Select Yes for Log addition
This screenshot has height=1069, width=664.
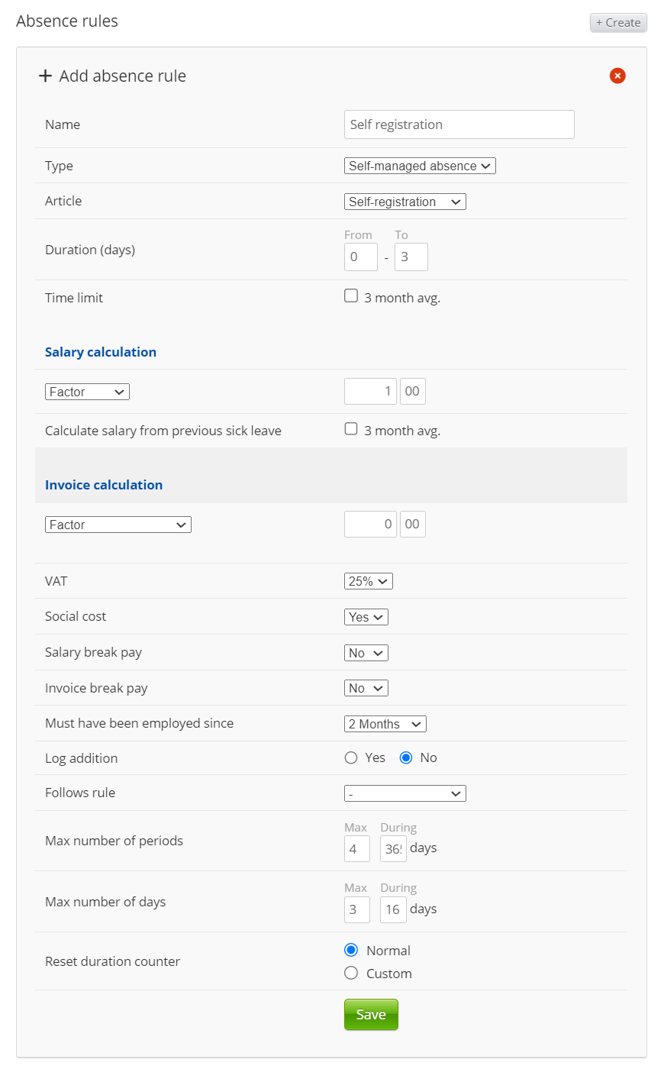pos(351,758)
